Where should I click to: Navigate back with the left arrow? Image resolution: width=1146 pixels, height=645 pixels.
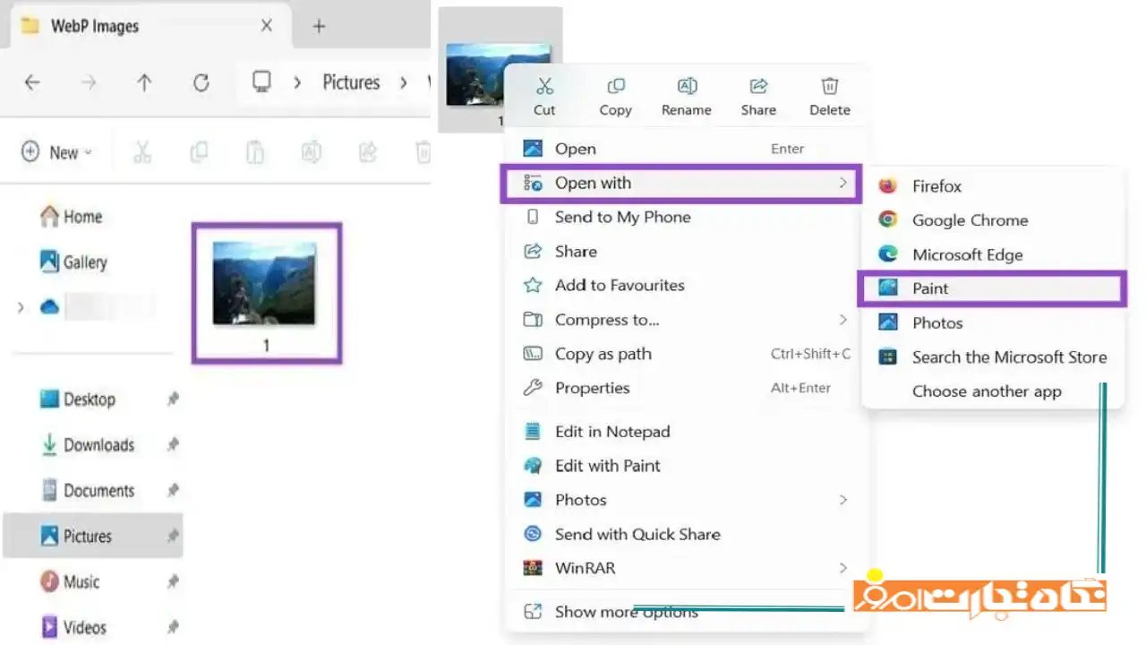click(x=32, y=82)
